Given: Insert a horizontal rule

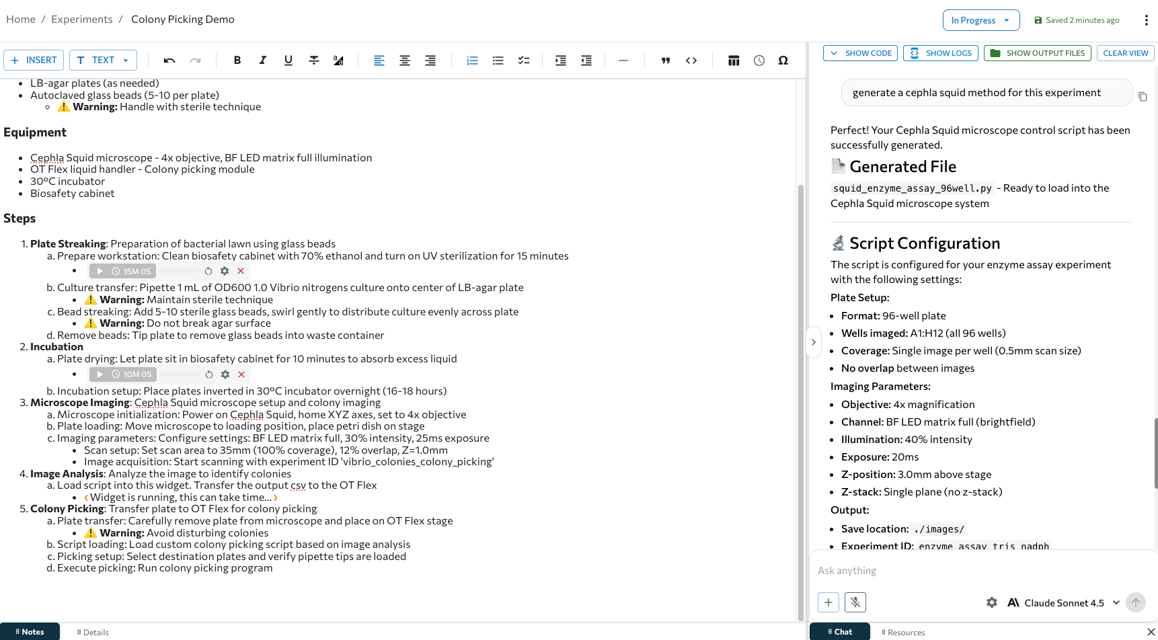Looking at the screenshot, I should point(623,61).
